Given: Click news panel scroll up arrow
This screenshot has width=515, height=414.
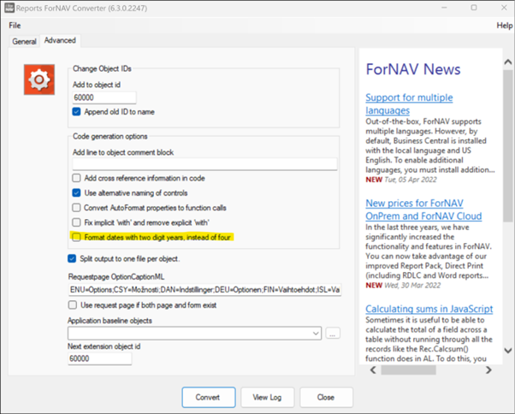Looking at the screenshot, I should 508,62.
